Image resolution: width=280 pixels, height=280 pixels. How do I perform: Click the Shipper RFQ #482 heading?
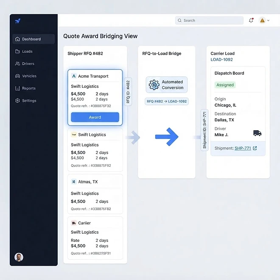tap(85, 53)
